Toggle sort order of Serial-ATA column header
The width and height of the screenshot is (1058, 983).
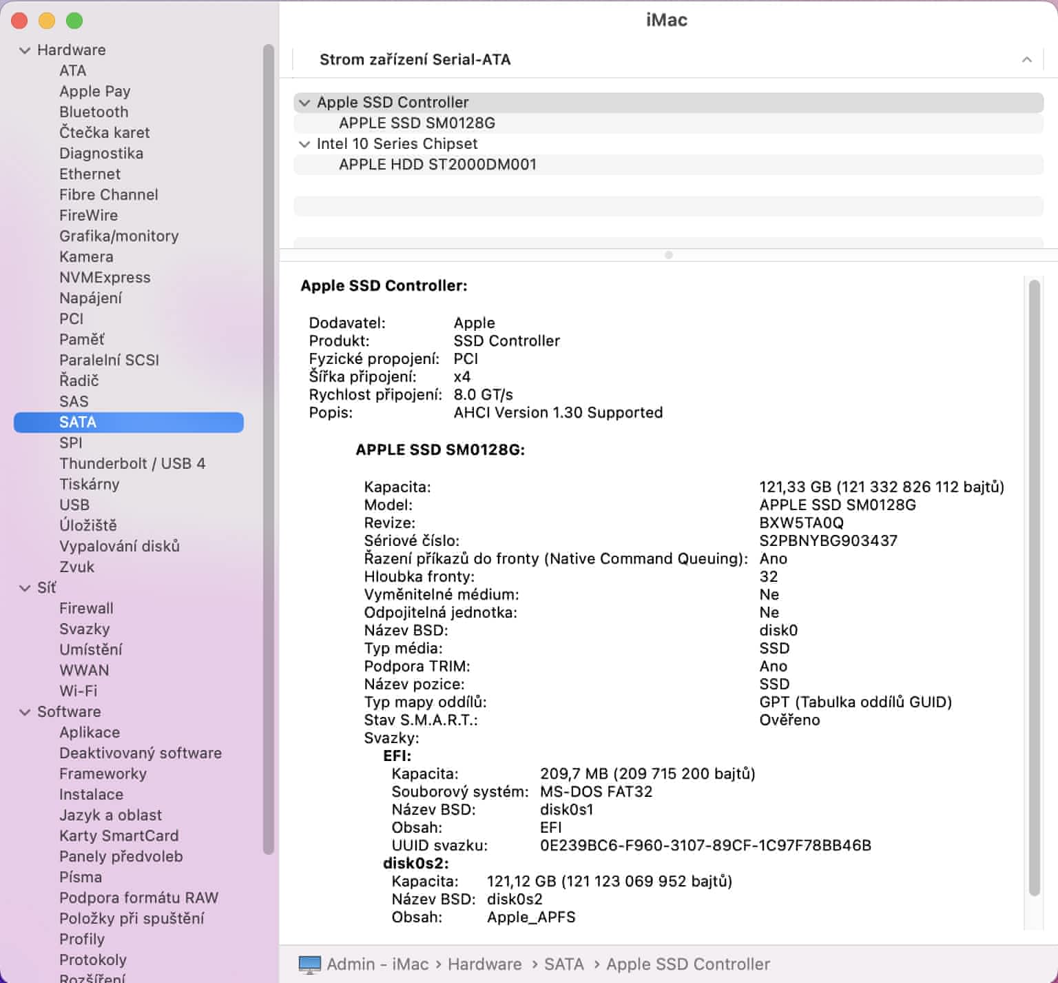1026,60
